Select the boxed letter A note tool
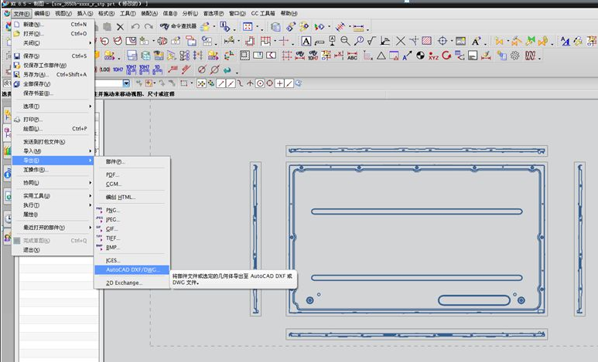The image size is (598, 362). coord(306,41)
